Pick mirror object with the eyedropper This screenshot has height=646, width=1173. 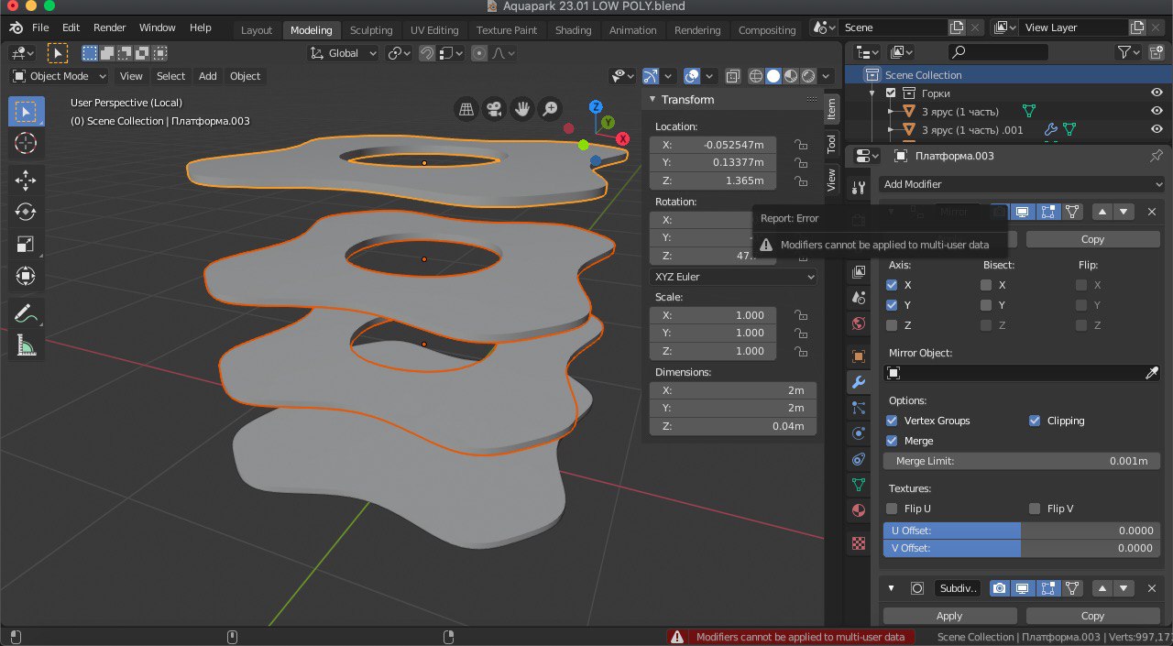point(1153,373)
